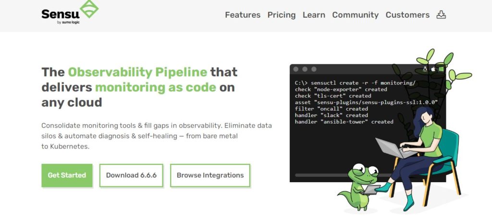This screenshot has height=220, width=492.
Task: Click the middle gray terminal window dot
Action: 304,69
